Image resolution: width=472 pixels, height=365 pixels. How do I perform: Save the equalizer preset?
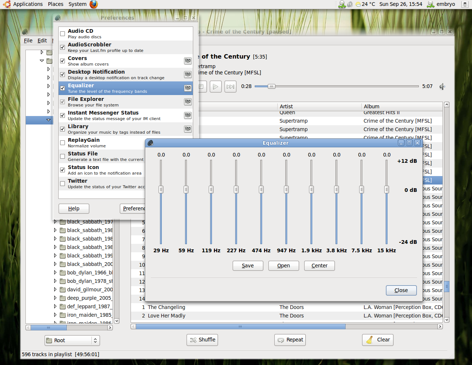point(248,266)
